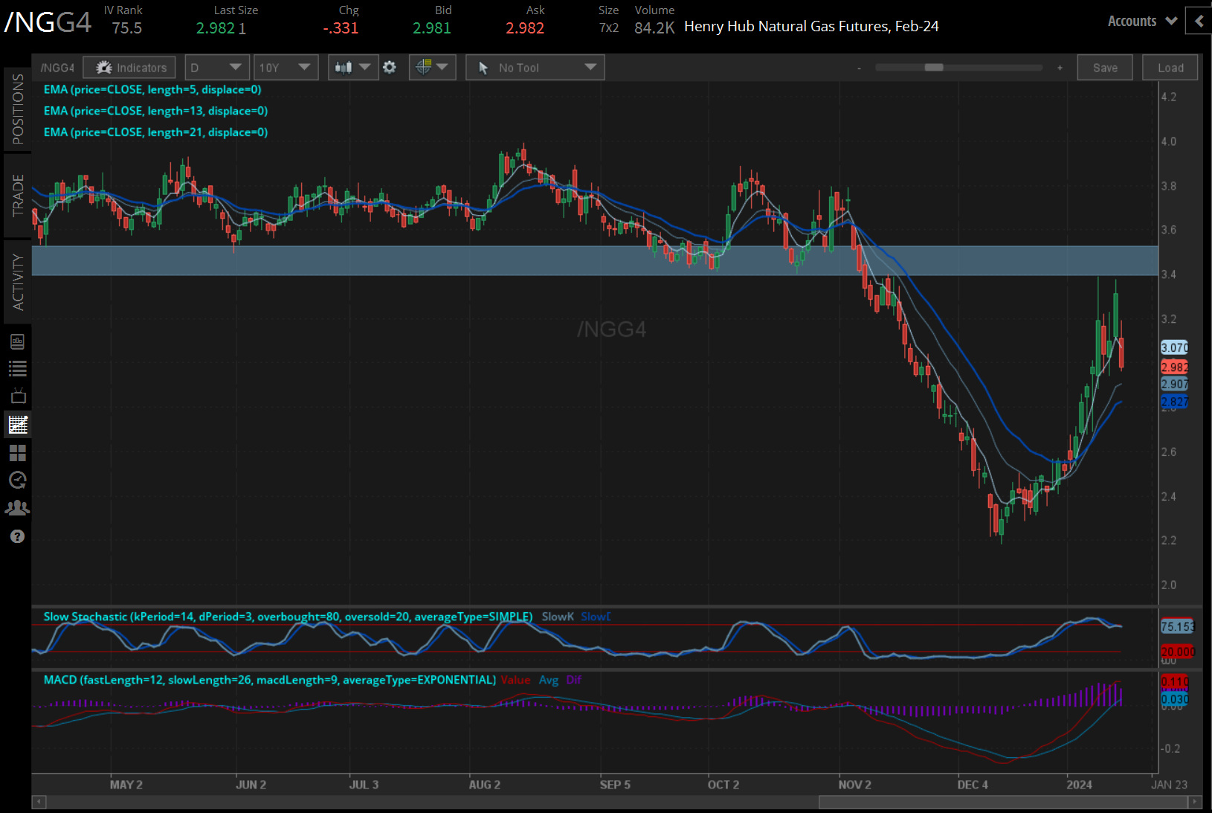The height and width of the screenshot is (813, 1212).
Task: Collapse the side panel with the arrow
Action: [x=1199, y=22]
